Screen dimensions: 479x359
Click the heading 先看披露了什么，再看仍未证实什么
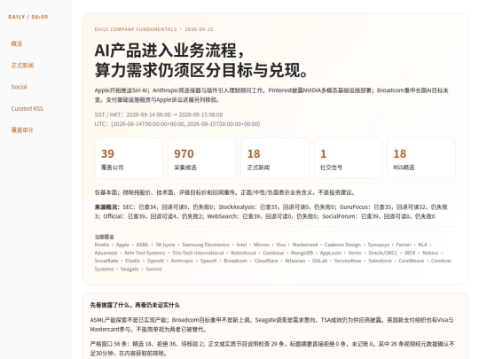click(x=135, y=305)
